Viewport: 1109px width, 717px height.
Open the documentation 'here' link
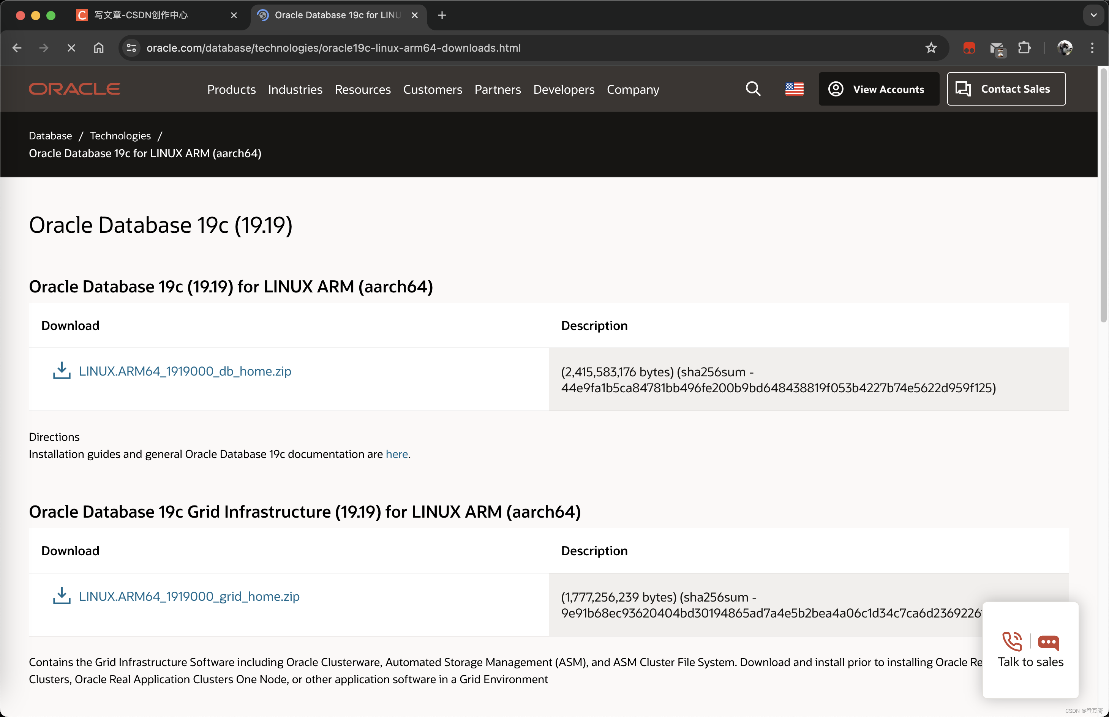tap(397, 454)
